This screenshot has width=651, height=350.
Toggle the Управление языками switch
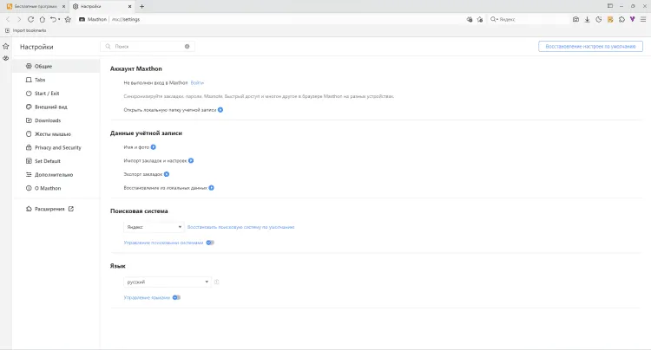[176, 297]
